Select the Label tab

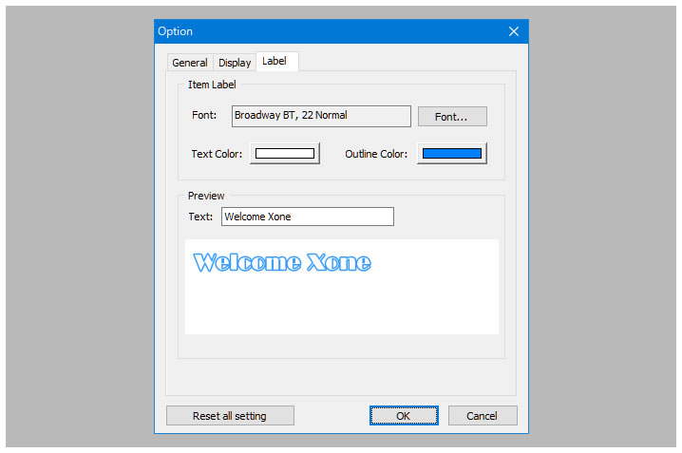(275, 61)
